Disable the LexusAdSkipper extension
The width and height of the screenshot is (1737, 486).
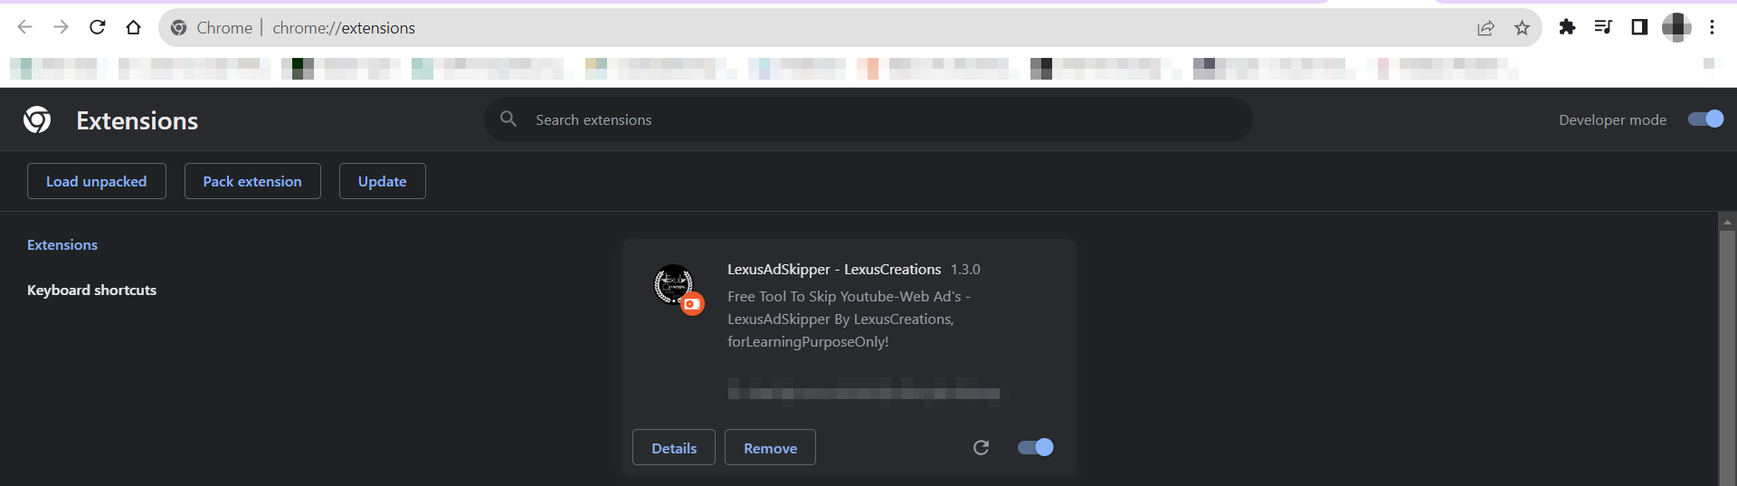click(1036, 447)
